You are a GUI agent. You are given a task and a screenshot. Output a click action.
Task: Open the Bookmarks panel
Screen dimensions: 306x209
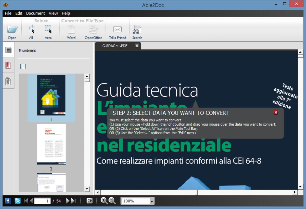coord(8,65)
